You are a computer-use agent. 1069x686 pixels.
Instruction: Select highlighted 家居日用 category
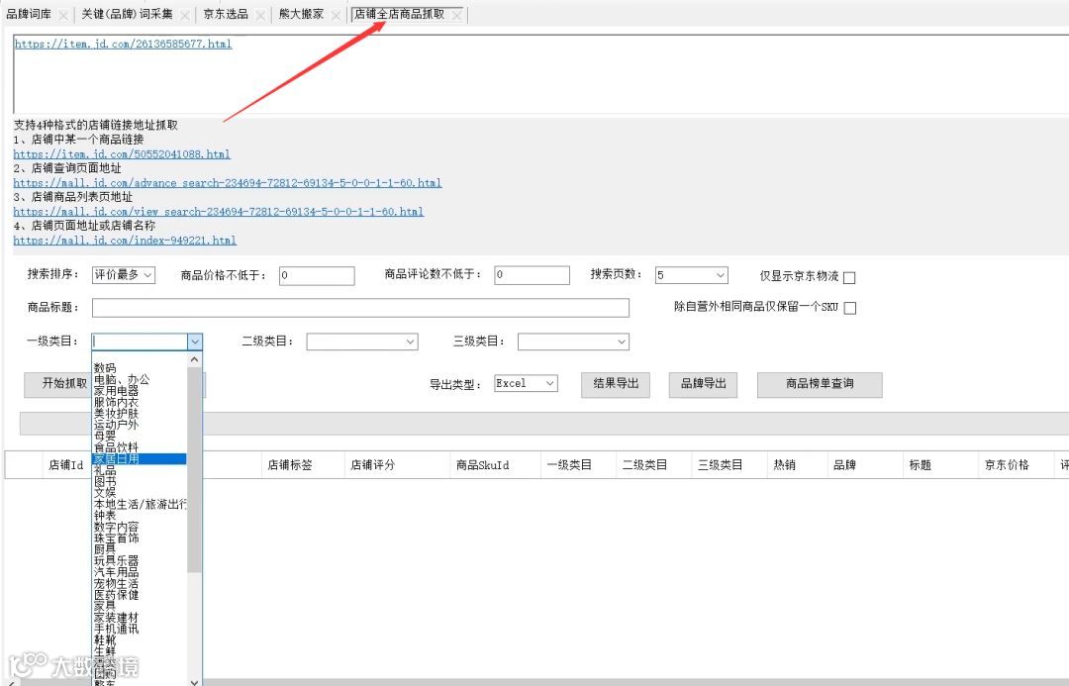(140, 459)
